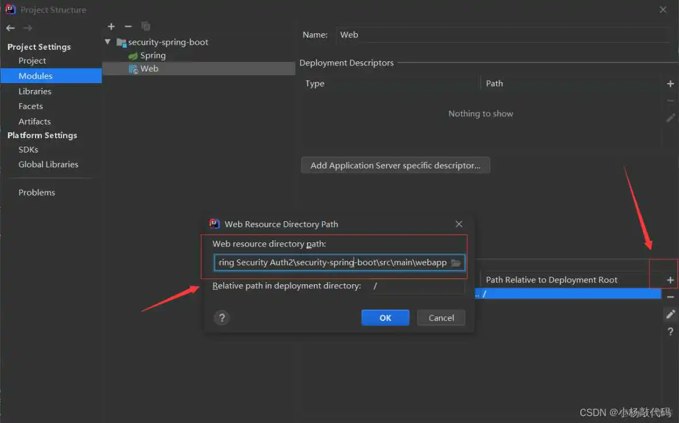
Task: Click the back navigation arrow at top left
Action: [10, 28]
